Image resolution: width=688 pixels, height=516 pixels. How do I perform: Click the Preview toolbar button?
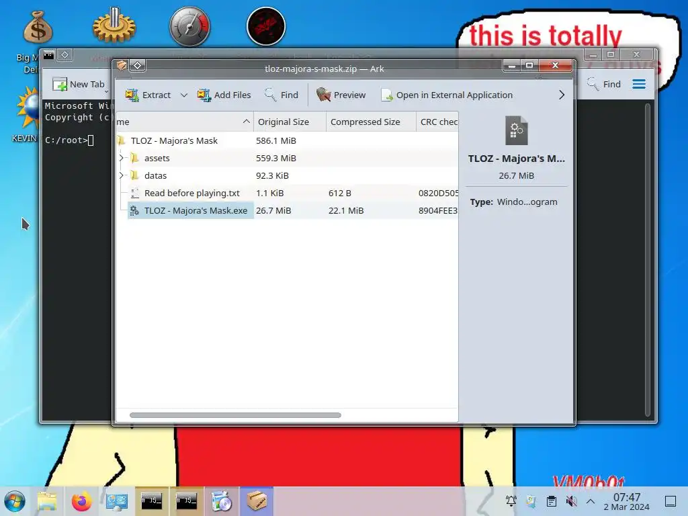pyautogui.click(x=341, y=95)
